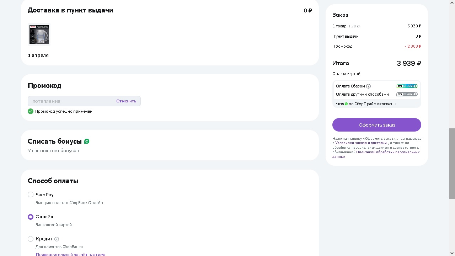Cancel promo code via Отменить
This screenshot has height=256, width=455.
126,101
